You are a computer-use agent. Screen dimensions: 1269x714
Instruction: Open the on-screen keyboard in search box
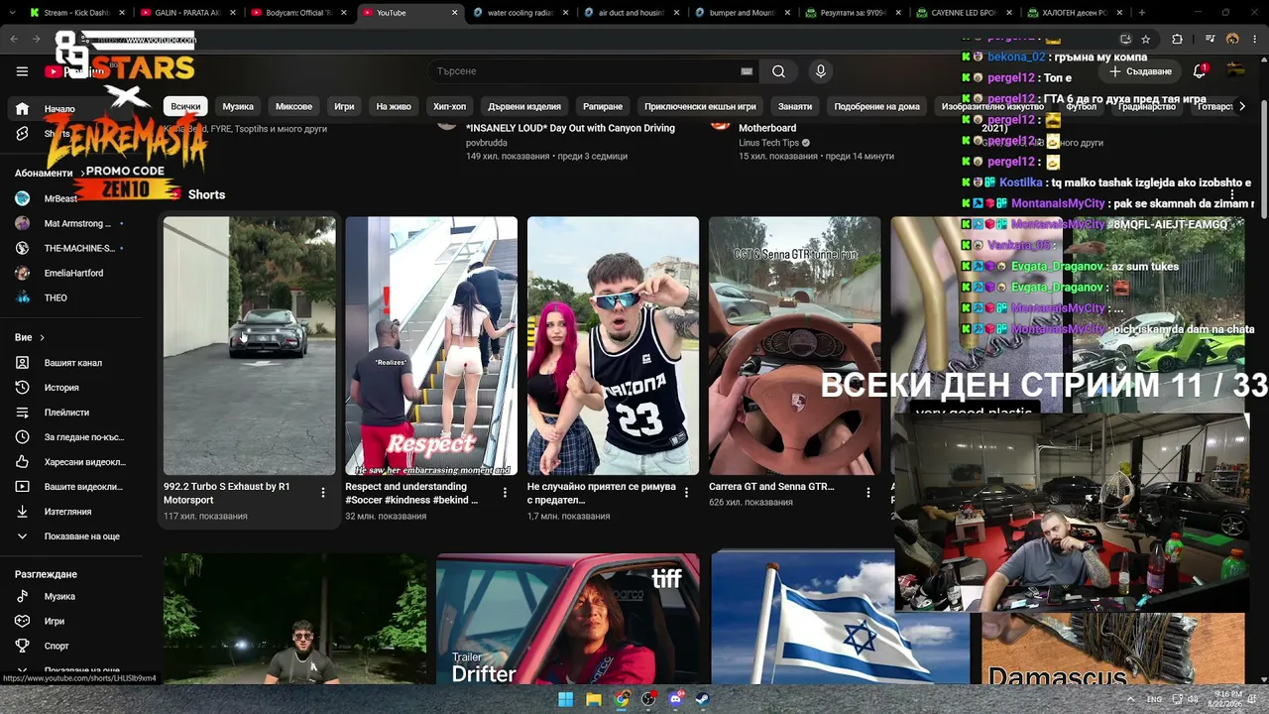pos(747,71)
